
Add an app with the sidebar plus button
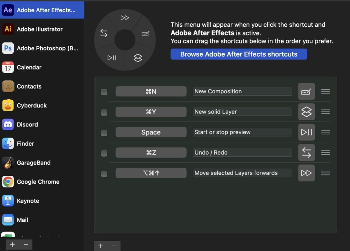click(12, 245)
